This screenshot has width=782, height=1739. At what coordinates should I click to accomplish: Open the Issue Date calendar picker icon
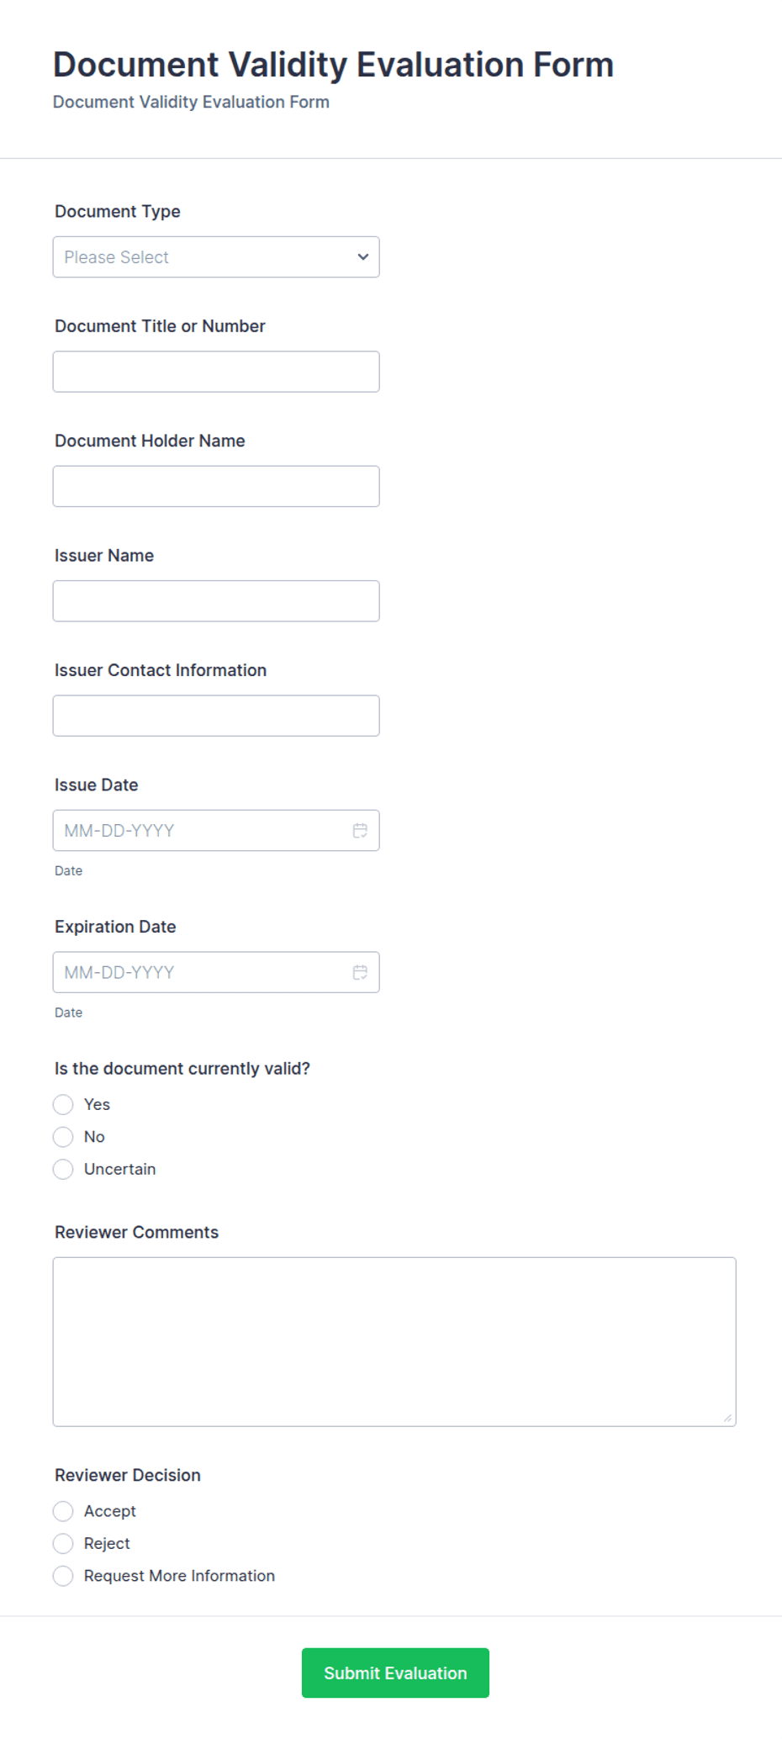(x=360, y=831)
